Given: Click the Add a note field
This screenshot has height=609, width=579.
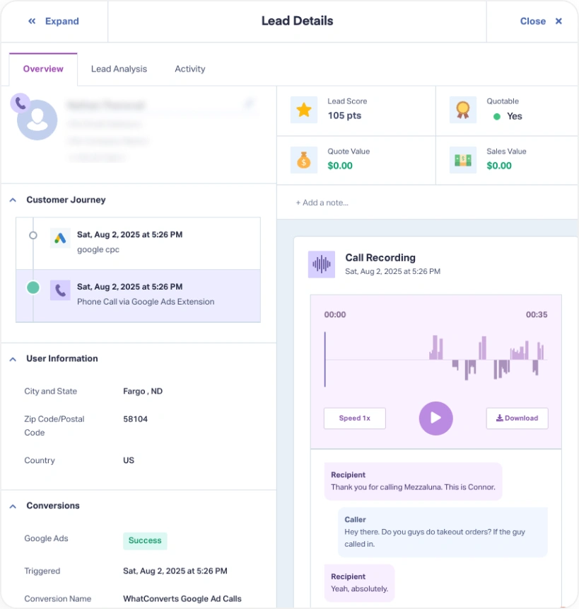Looking at the screenshot, I should (322, 203).
